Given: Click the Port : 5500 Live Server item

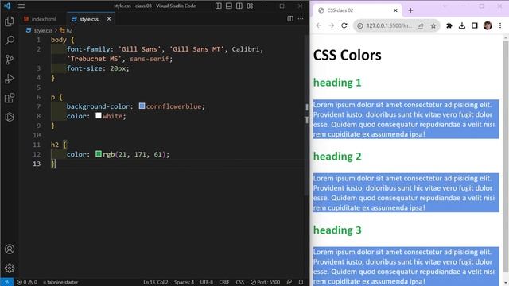Looking at the screenshot, I should 265,282.
